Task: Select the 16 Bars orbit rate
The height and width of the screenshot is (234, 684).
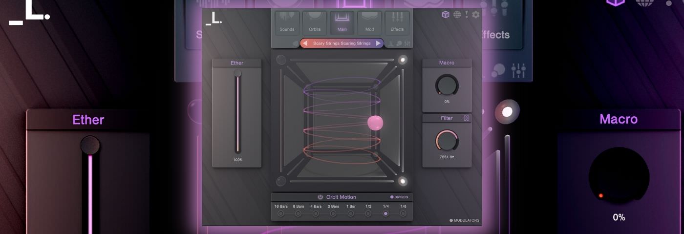Action: (x=281, y=213)
